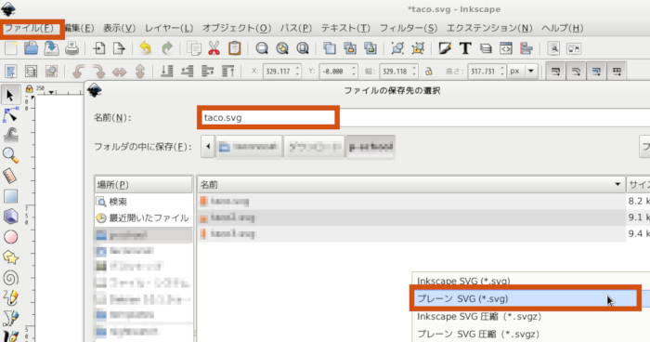Select the Pencil freehand tool
Image resolution: width=650 pixels, height=342 pixels.
tap(10, 297)
